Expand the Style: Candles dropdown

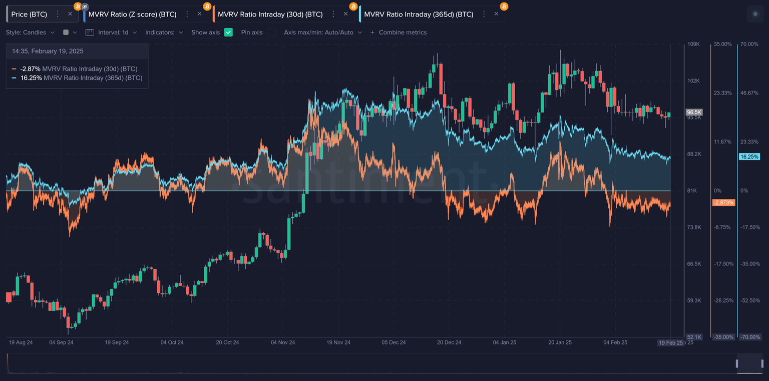[x=30, y=32]
